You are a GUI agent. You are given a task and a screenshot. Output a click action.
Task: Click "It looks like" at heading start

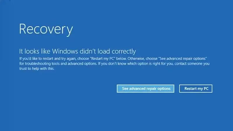point(35,52)
